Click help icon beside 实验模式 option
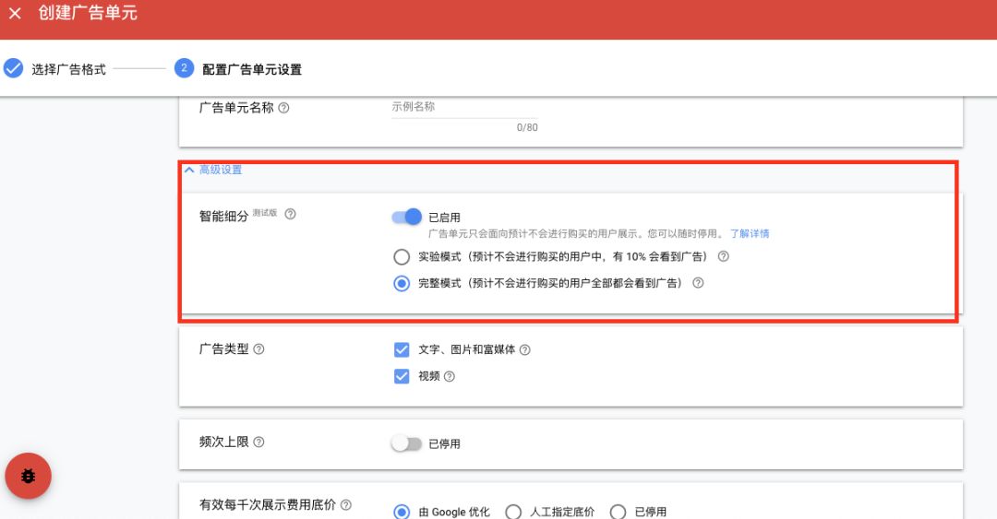 click(x=724, y=256)
